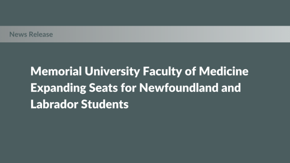Image resolution: width=290 pixels, height=163 pixels.
Task: Click the word News in the banner
Action: (x=18, y=35)
